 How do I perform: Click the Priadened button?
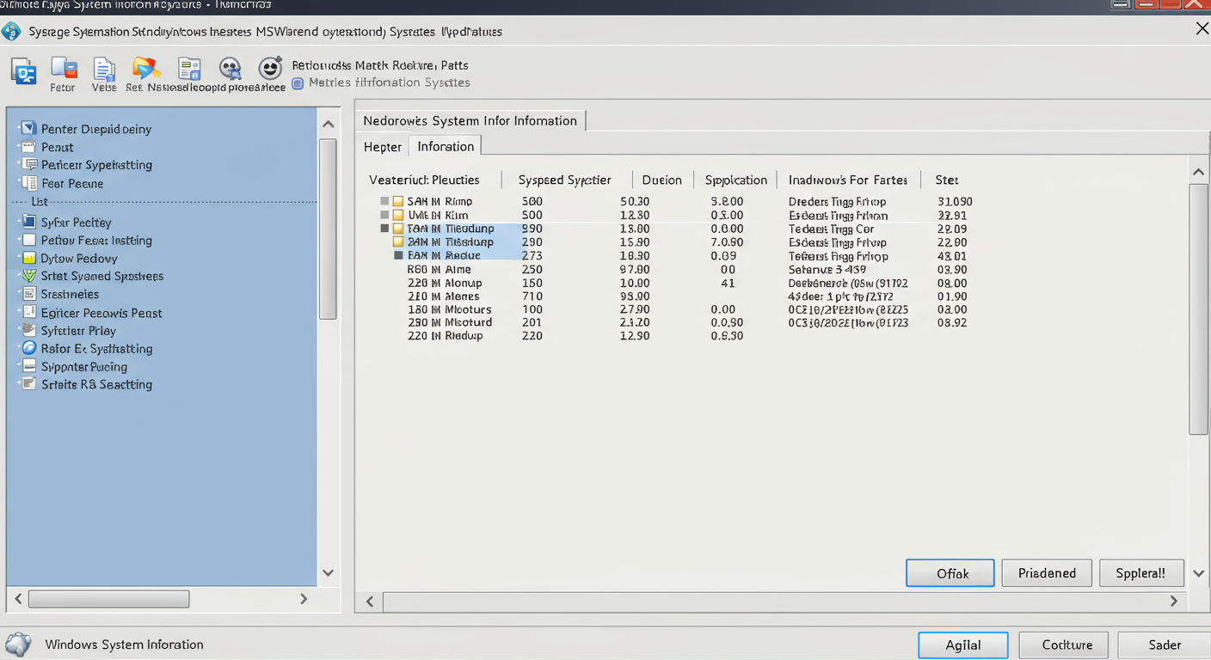(x=1047, y=573)
